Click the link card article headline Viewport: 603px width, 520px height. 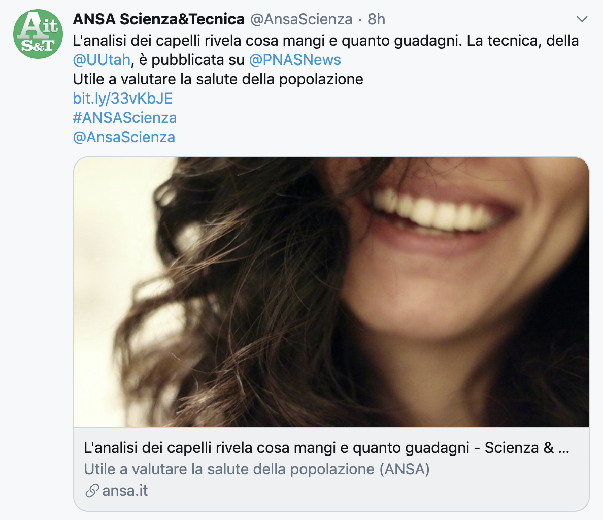(x=326, y=448)
